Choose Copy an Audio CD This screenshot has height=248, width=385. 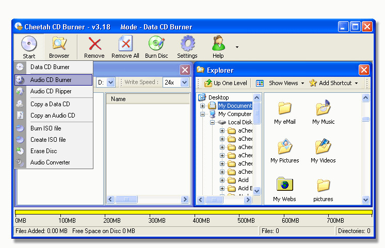pyautogui.click(x=54, y=115)
